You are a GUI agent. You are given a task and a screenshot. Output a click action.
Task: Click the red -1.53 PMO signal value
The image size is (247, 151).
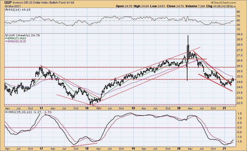click(47, 112)
